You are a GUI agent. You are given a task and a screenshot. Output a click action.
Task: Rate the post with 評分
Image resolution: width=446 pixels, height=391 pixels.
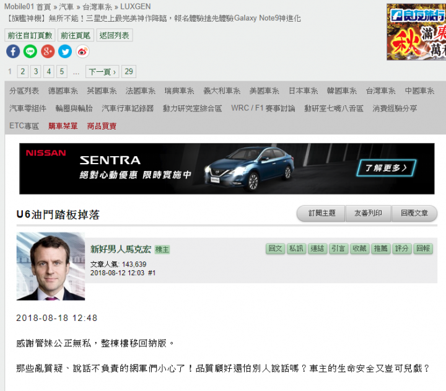tap(402, 248)
